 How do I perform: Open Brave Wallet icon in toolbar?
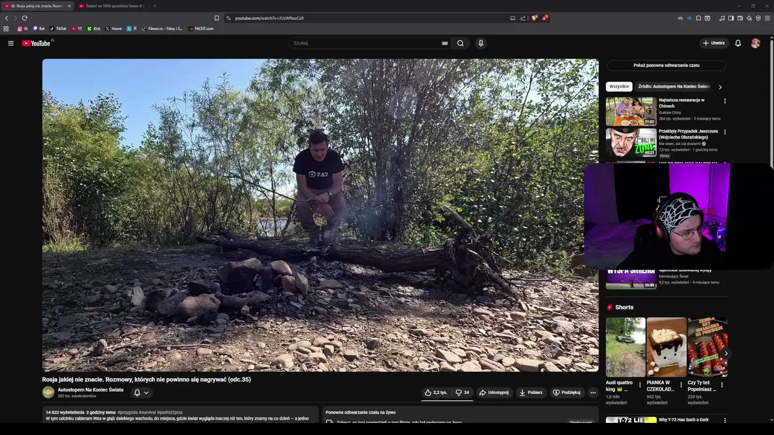pos(740,18)
